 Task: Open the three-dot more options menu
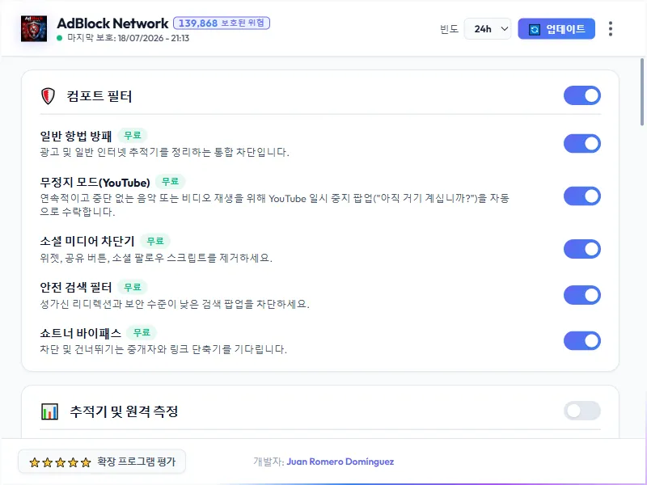point(611,29)
